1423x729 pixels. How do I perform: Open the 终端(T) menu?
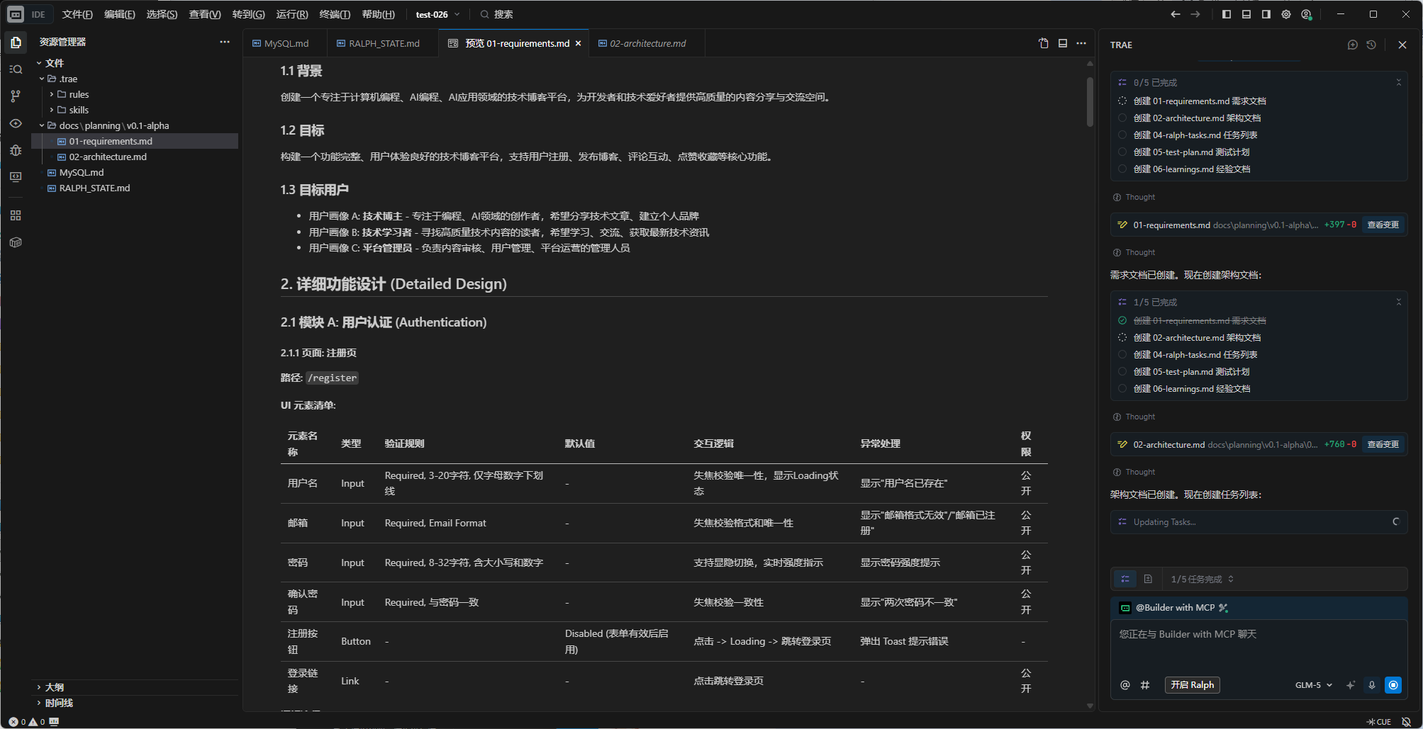[x=335, y=14]
